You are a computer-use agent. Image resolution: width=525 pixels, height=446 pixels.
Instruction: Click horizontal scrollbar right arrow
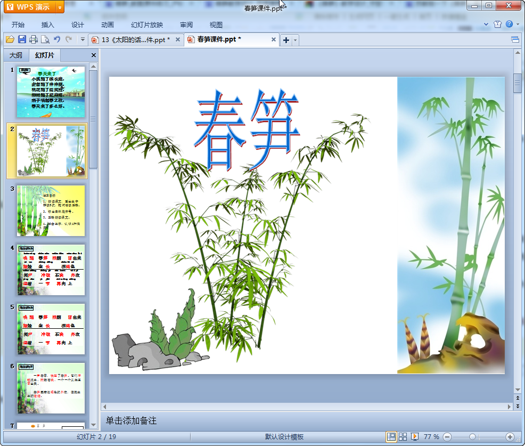tap(509, 407)
